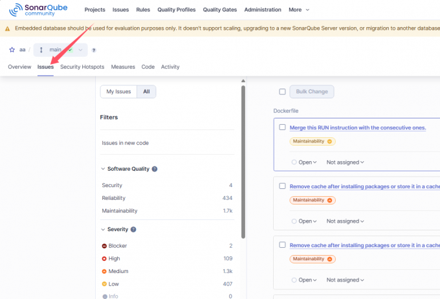Viewport: 440px width, 299px height.
Task: Check the second issue, first Remove cache issue
Action: (282, 186)
